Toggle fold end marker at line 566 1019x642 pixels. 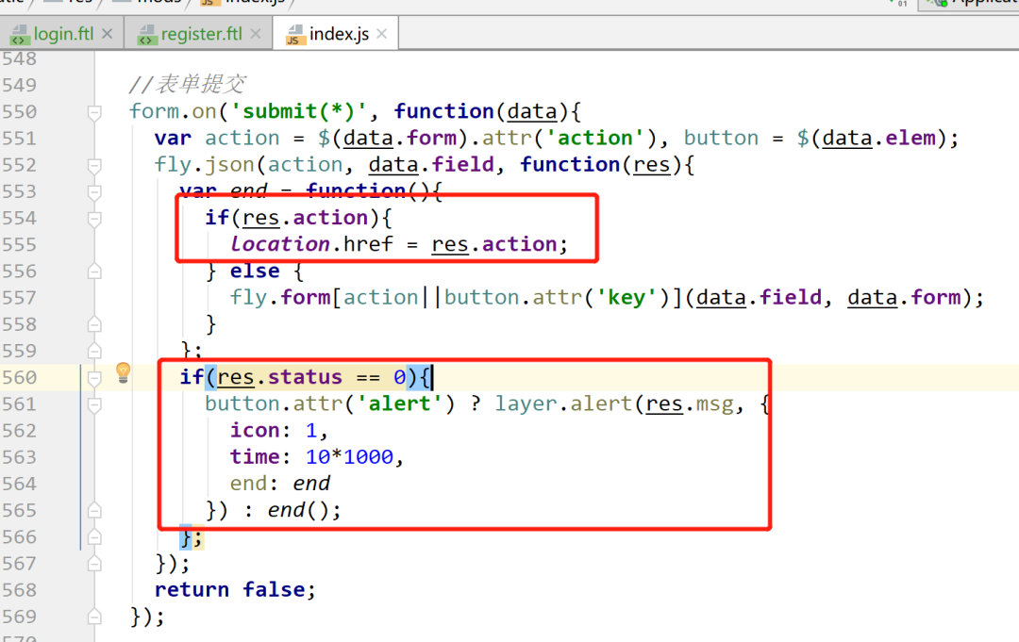[94, 537]
